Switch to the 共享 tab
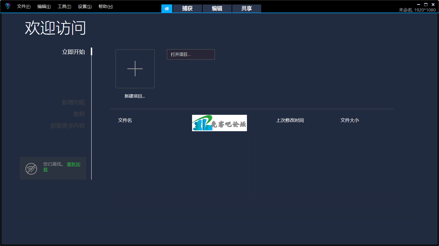The width and height of the screenshot is (439, 246). [x=247, y=8]
